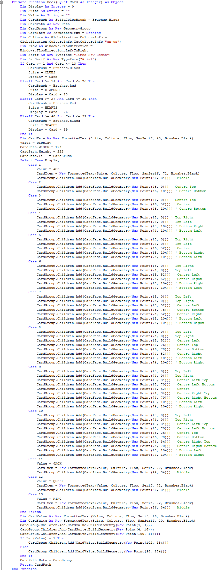The height and width of the screenshot is (570, 217).
Task: Click 'Dim CardFace As New FormattedText' line
Action: point(106,138)
